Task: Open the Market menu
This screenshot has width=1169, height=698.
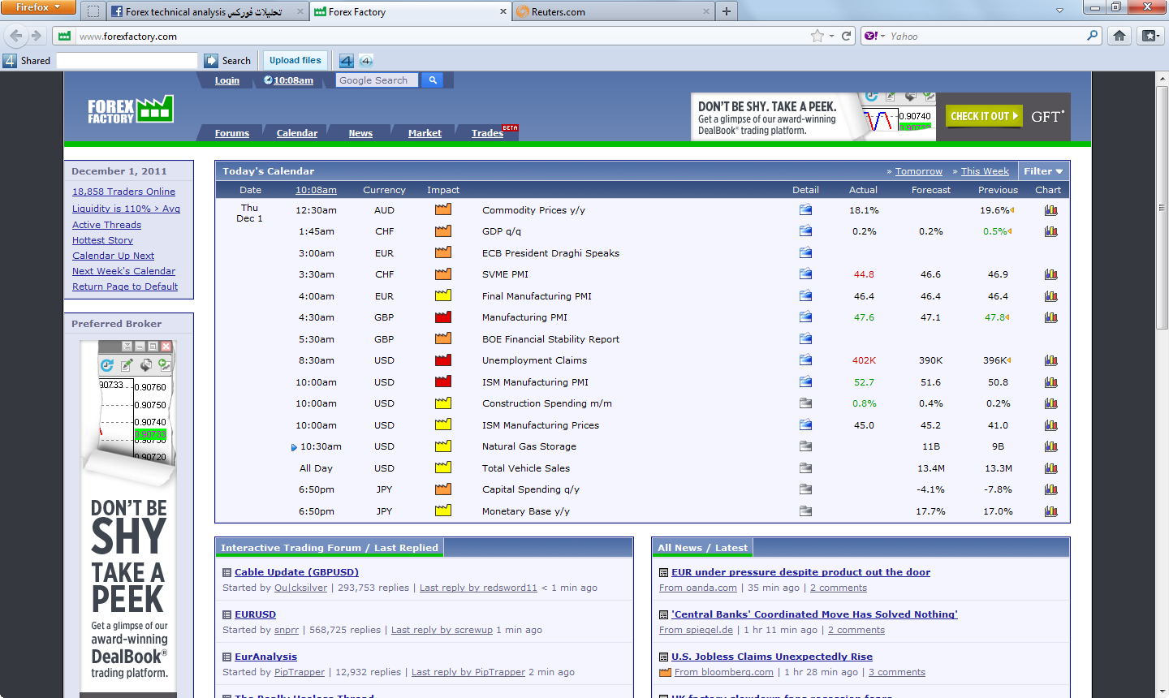Action: point(425,133)
